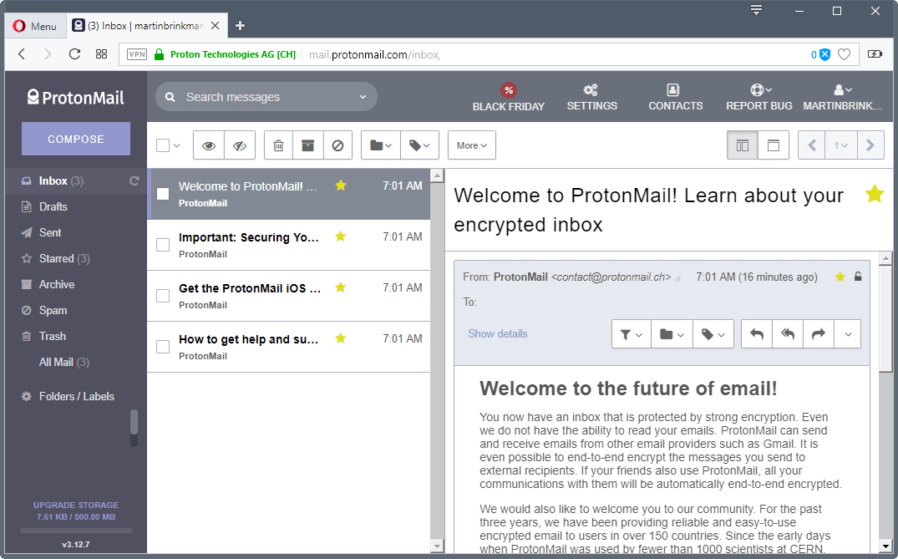Image resolution: width=898 pixels, height=559 pixels.
Task: Open the Report Bug menu
Action: 758,97
